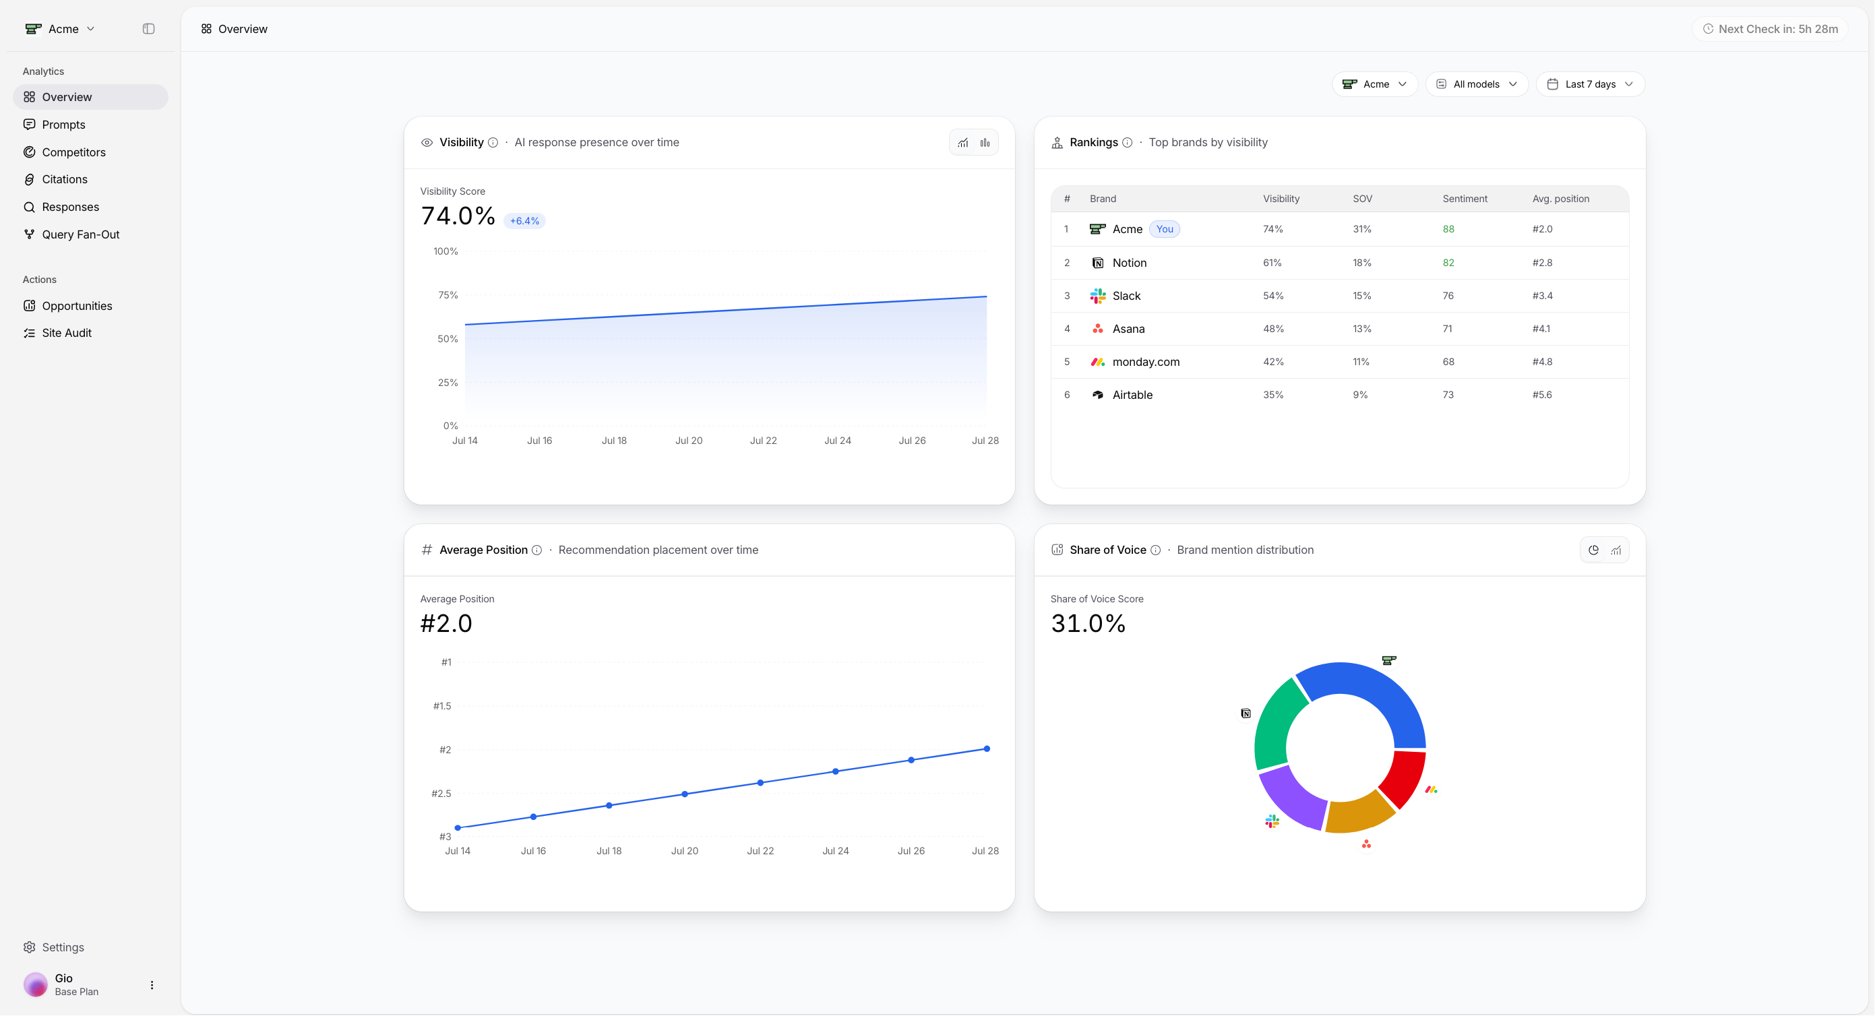
Task: Click the Next Check in: 5h 28m button
Action: pyautogui.click(x=1769, y=29)
